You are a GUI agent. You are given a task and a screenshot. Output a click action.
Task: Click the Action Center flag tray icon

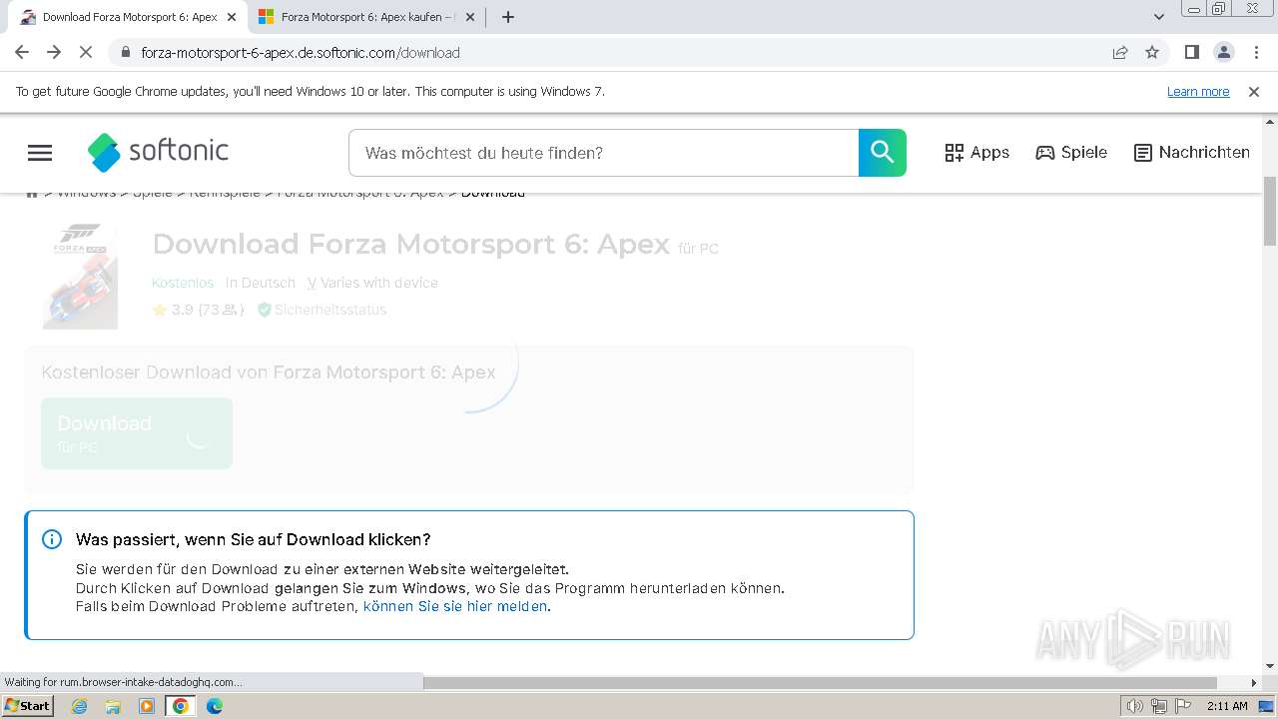1181,706
